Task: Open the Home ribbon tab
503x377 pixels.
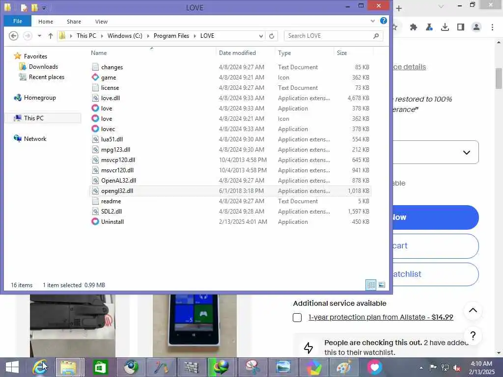Action: click(46, 22)
